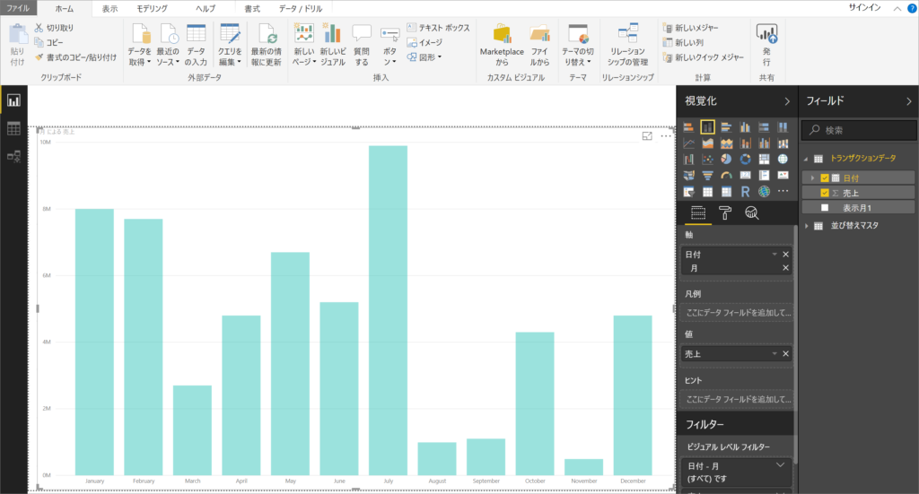Switch to the モデリング ribbon tab
This screenshot has height=494, width=919.
click(152, 9)
